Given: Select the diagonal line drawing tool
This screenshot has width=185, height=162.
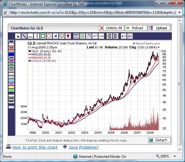Looking at the screenshot, I should click(x=24, y=36).
